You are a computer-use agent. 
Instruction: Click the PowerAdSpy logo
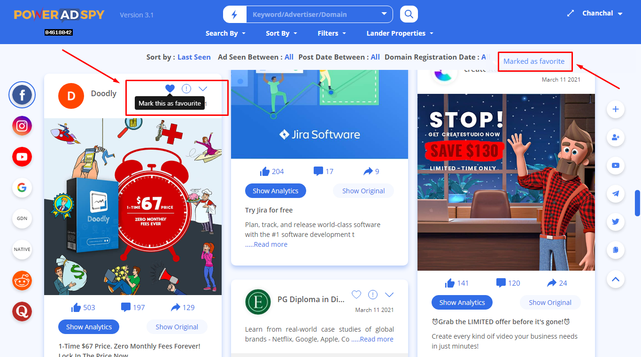59,15
